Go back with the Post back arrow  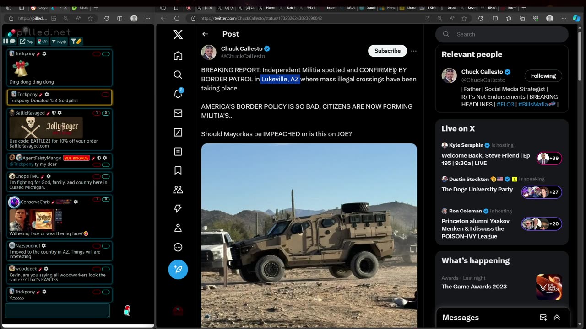point(205,34)
